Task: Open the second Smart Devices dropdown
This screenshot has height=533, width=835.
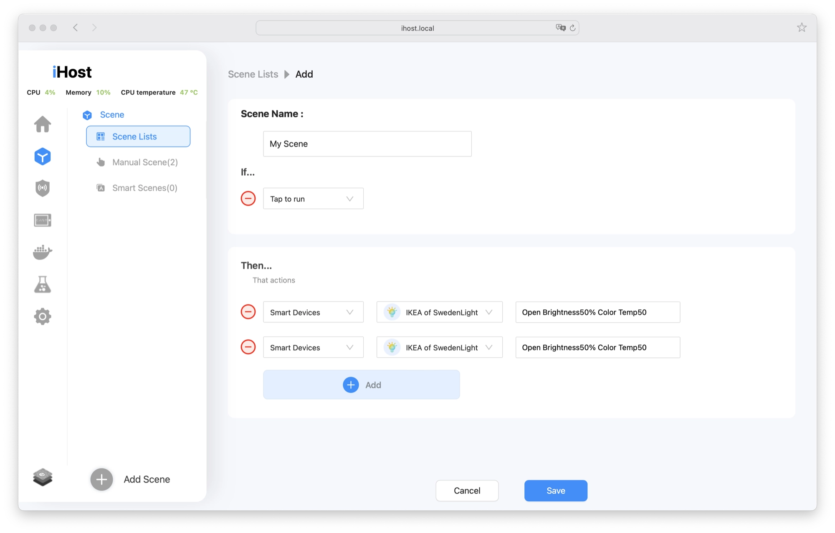Action: coord(313,347)
